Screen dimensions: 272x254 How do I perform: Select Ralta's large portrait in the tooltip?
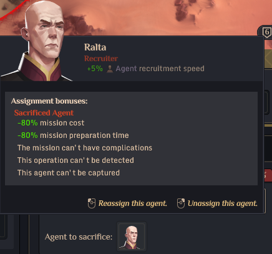(37, 42)
